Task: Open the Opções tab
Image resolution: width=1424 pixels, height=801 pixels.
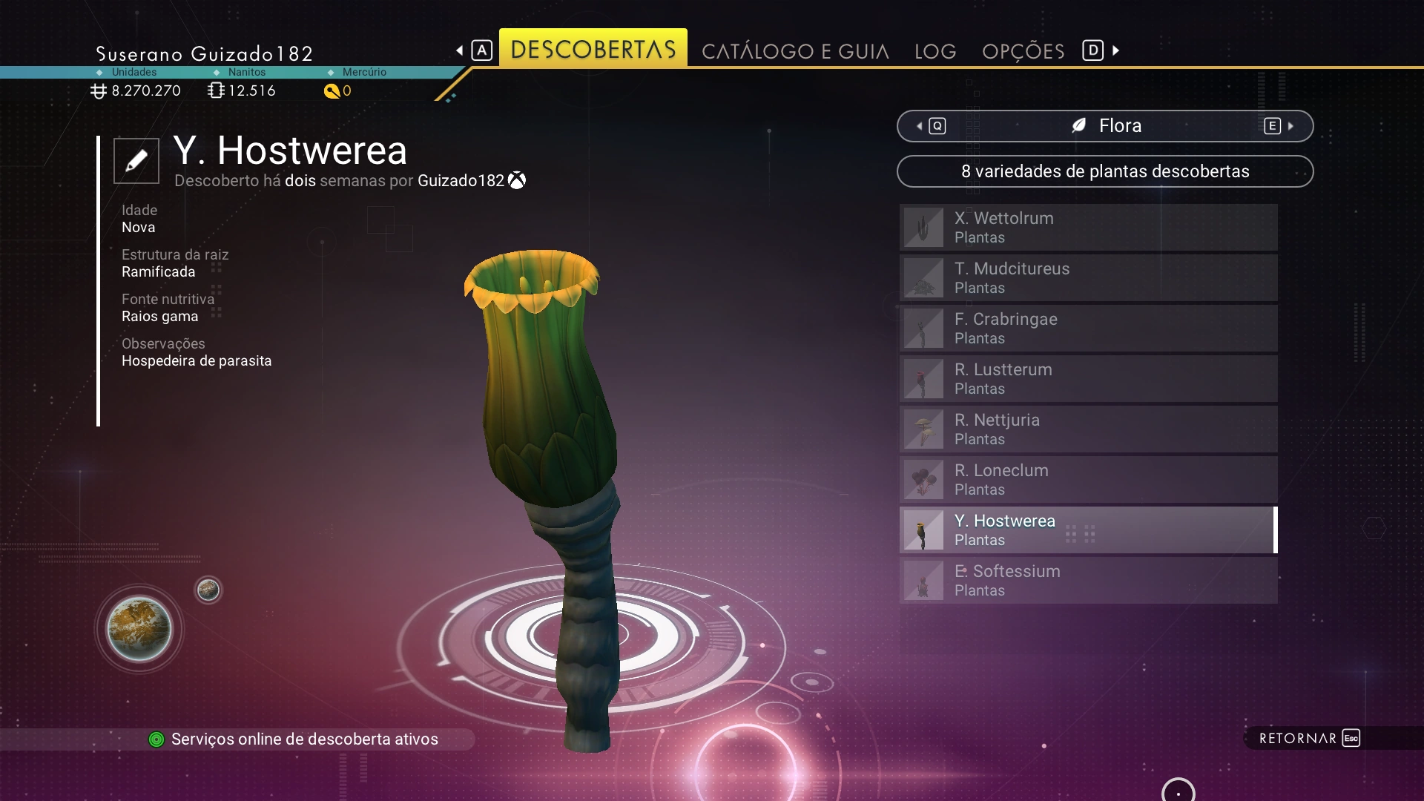Action: click(1023, 51)
